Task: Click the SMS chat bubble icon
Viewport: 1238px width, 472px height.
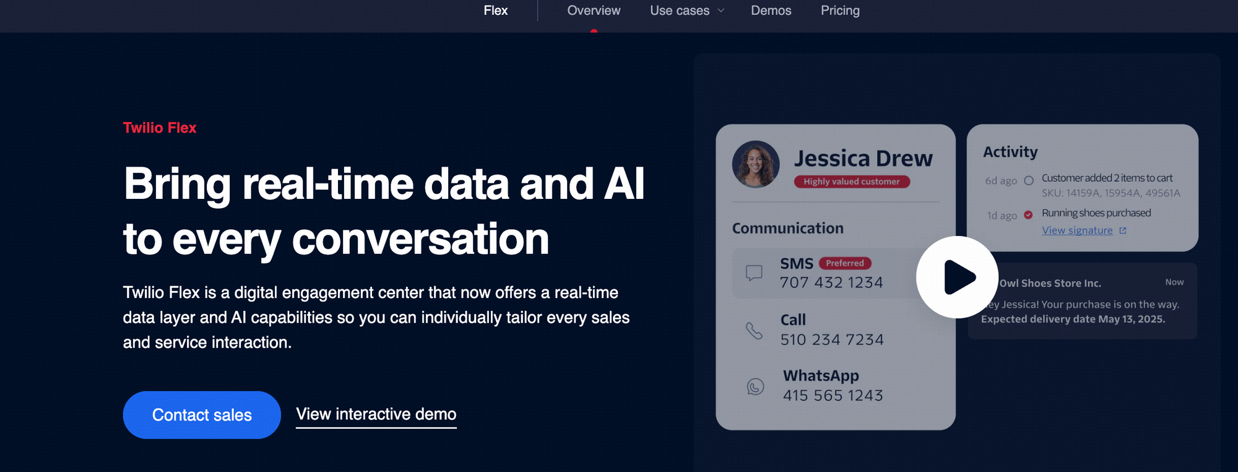Action: pyautogui.click(x=754, y=273)
